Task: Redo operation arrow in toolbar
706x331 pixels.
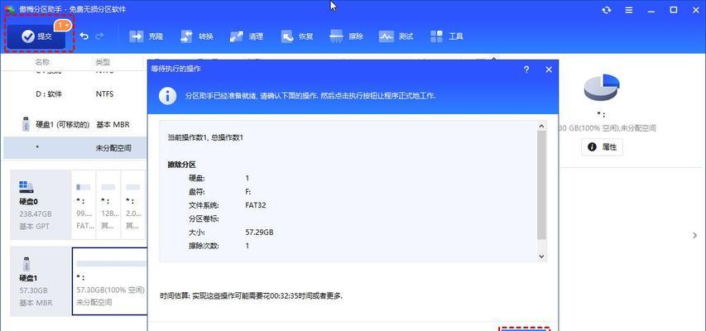Action: pyautogui.click(x=99, y=36)
